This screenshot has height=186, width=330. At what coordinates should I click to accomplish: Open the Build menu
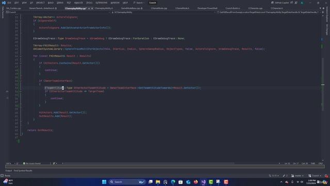tap(51, 3)
